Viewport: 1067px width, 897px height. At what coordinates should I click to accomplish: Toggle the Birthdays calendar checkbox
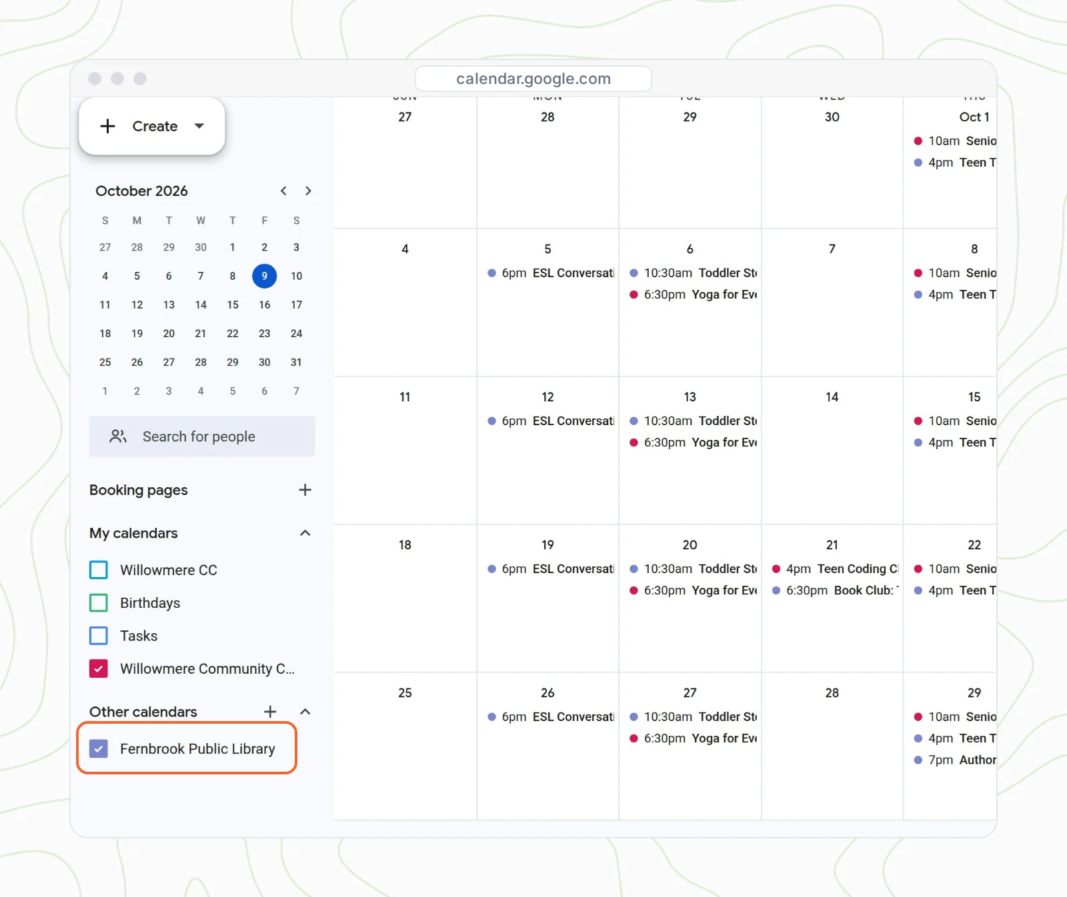99,603
